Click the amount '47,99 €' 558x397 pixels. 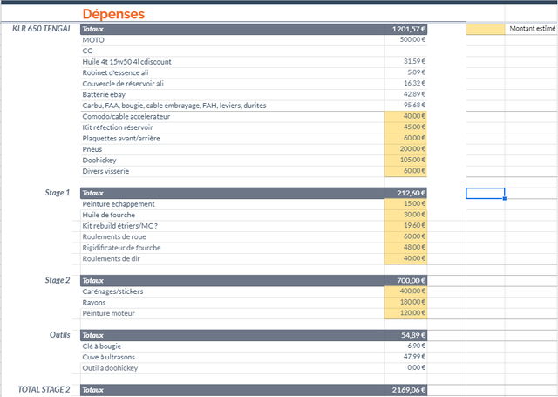click(x=405, y=356)
